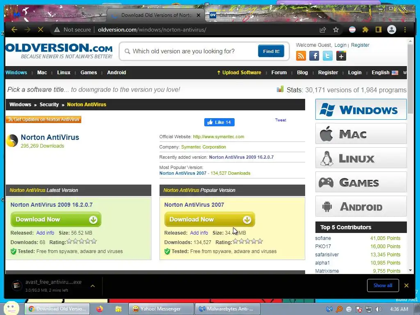
Task: Click Show all downloads button
Action: tap(383, 285)
